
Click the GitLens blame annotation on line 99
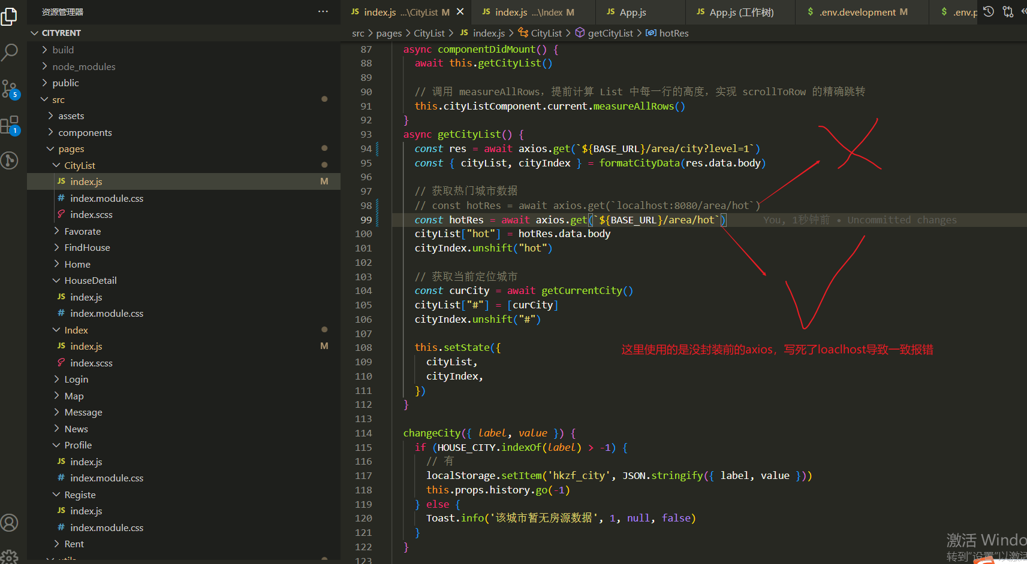pos(860,220)
